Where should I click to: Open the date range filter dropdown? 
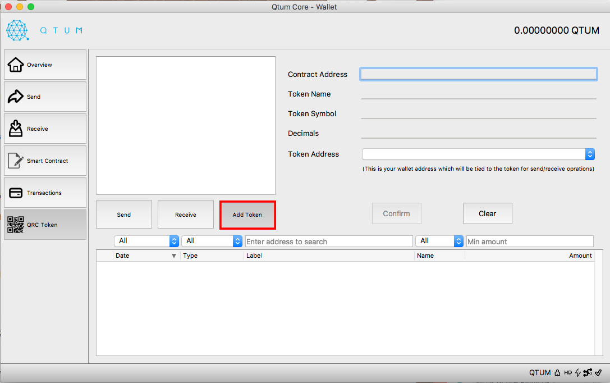click(x=146, y=241)
